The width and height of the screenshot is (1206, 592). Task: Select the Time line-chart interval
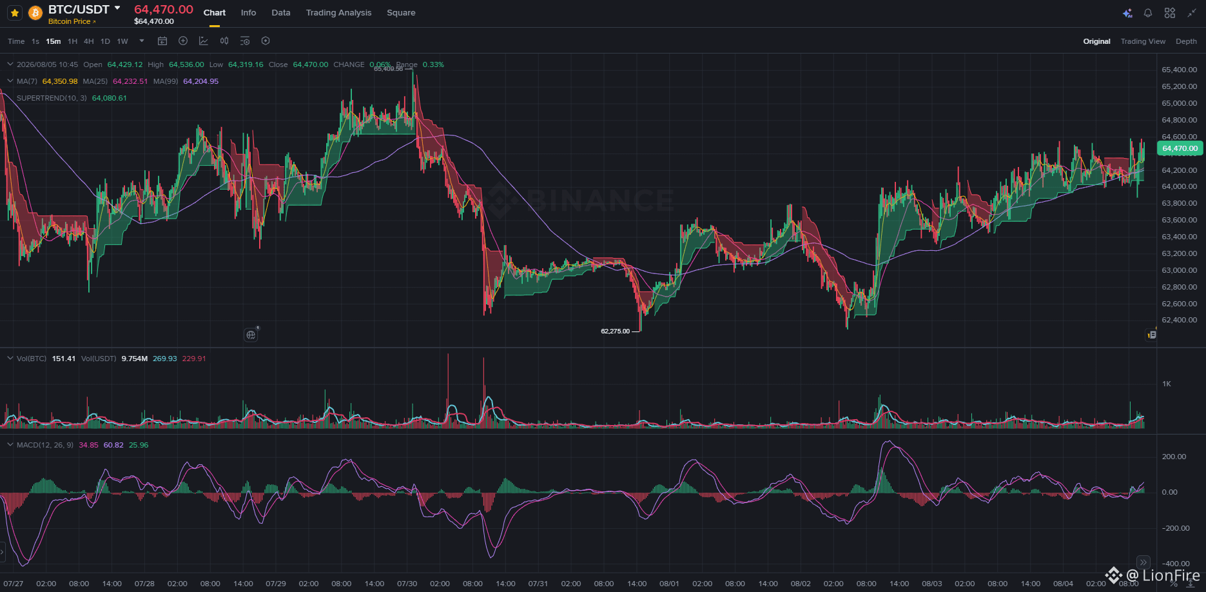(x=16, y=41)
